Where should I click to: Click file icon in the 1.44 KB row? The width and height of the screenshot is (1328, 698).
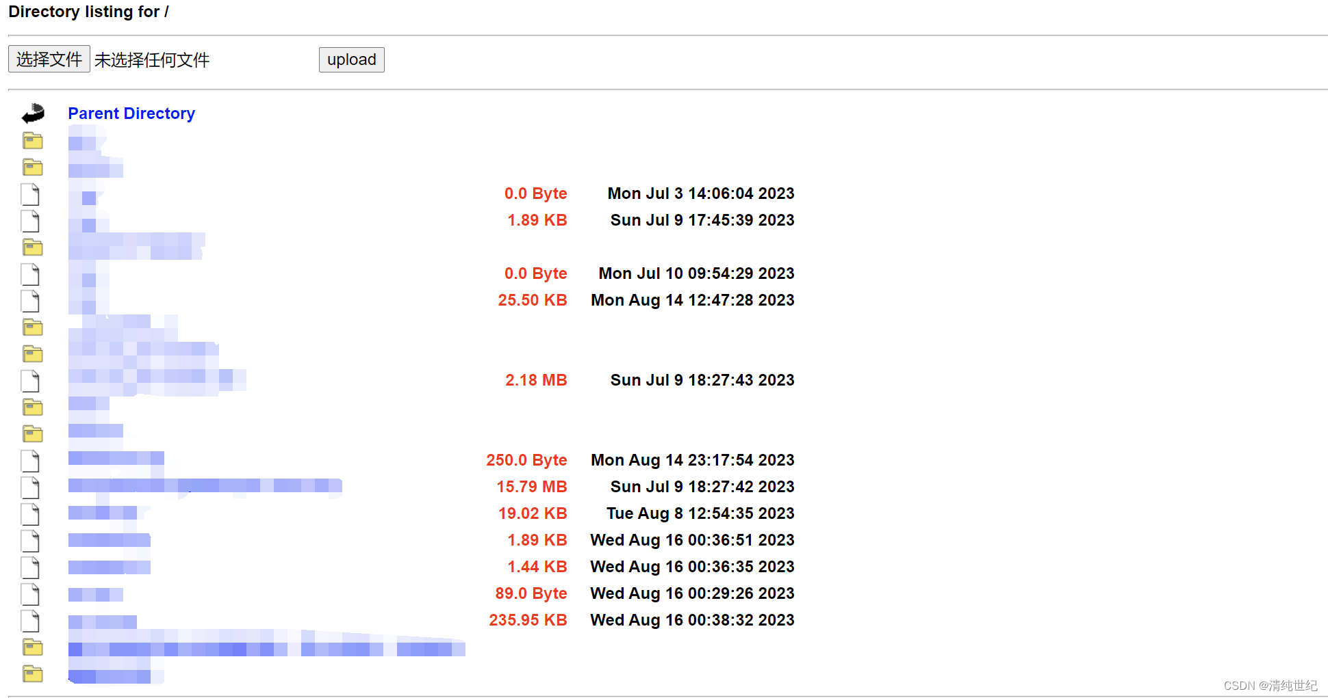click(x=31, y=567)
